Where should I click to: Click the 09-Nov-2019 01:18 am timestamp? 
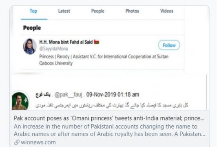tap(113, 95)
